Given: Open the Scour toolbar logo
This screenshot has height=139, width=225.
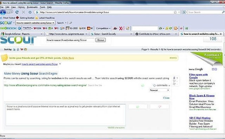Looking at the screenshot, I should pyautogui.click(x=6, y=23).
